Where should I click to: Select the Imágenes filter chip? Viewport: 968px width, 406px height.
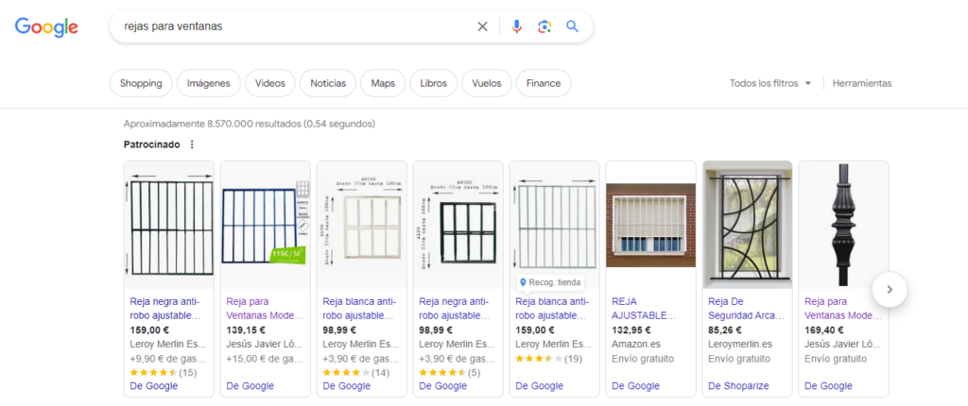pos(209,83)
